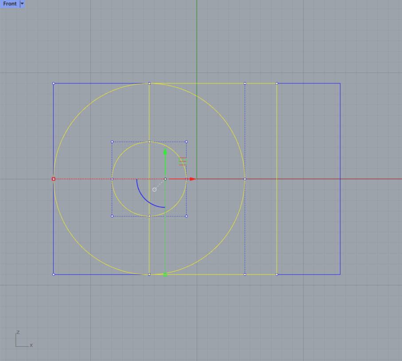
Task: Open the Front viewport dropdown arrow menu
Action: pyautogui.click(x=22, y=4)
